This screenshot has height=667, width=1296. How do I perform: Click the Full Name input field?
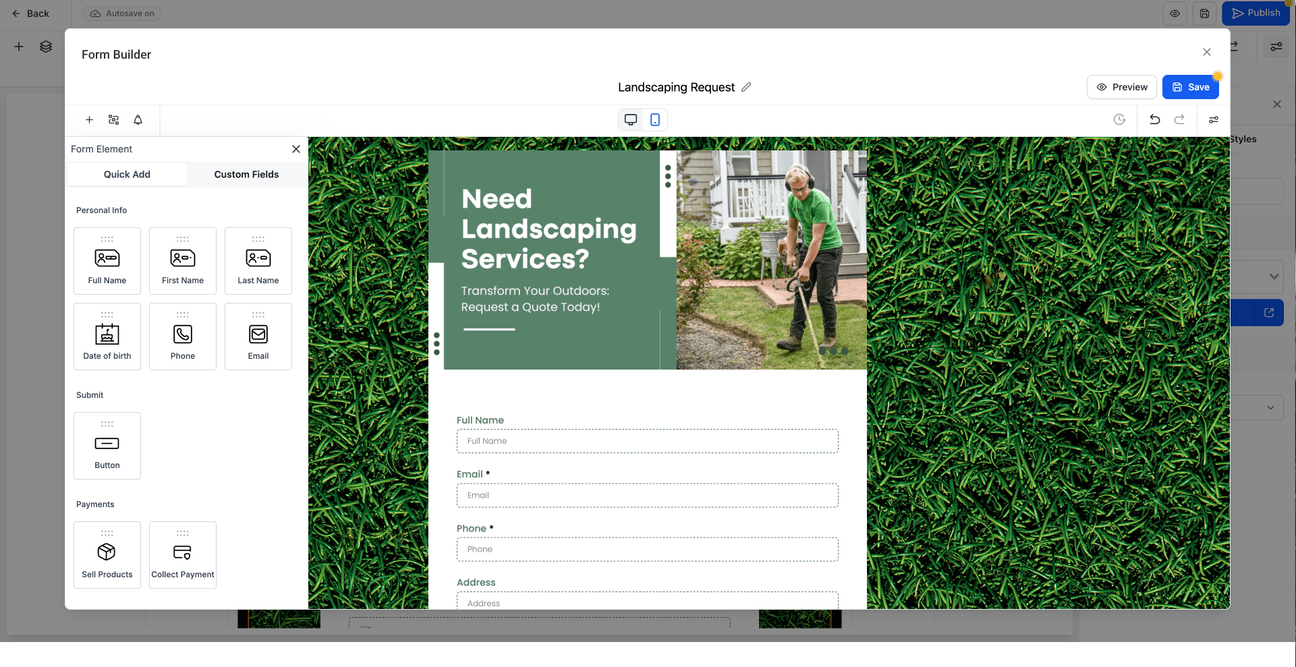[x=648, y=441]
